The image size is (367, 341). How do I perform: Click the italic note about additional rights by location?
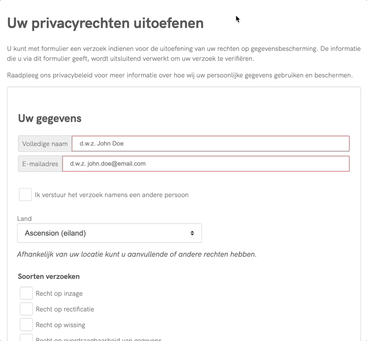coord(136,254)
